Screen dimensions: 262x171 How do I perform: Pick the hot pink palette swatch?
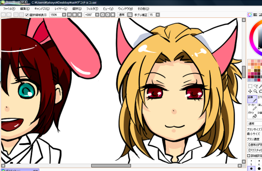pos(249,74)
